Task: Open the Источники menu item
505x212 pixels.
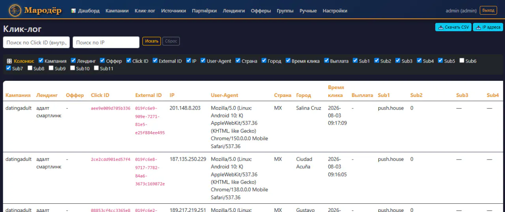Action: [x=174, y=11]
